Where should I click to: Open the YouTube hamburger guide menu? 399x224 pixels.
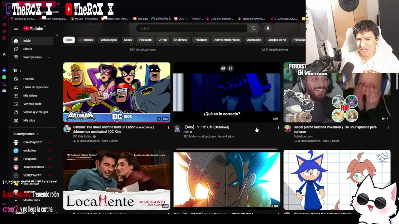pyautogui.click(x=16, y=28)
